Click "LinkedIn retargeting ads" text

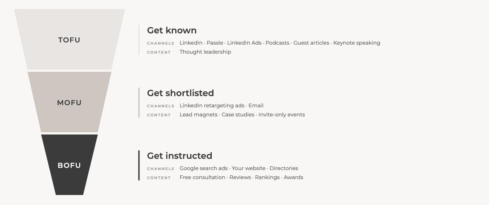tap(212, 105)
